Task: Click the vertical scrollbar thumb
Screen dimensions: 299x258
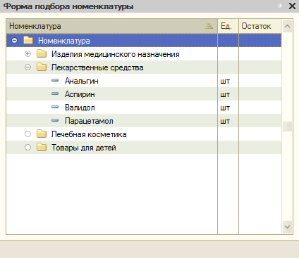Action: (x=287, y=127)
